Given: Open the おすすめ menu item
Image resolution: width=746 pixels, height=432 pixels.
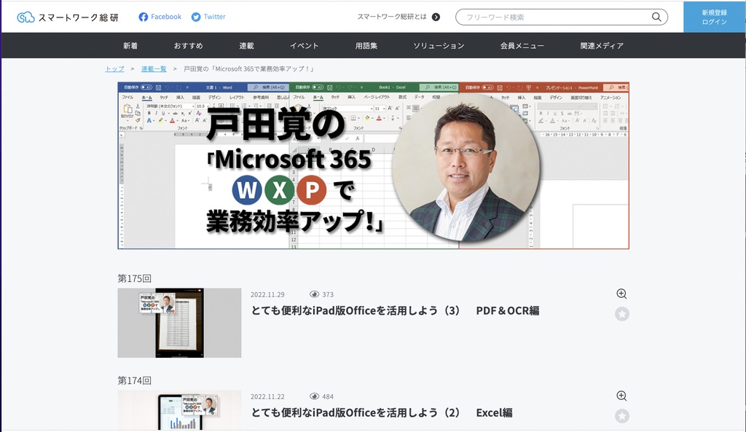Looking at the screenshot, I should 189,46.
